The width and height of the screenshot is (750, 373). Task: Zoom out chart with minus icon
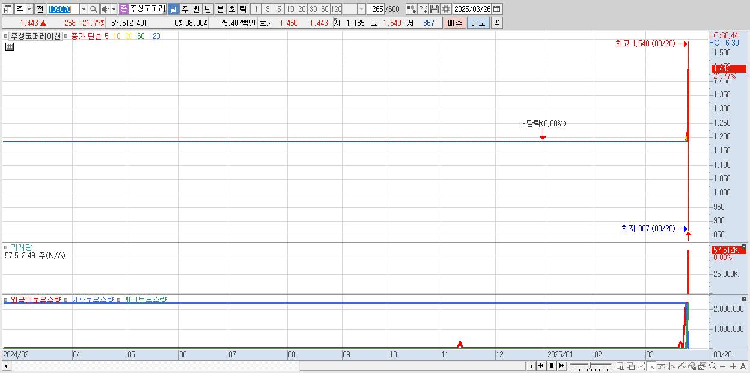click(x=722, y=366)
